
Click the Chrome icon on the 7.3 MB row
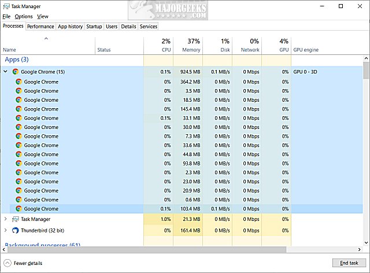(18, 136)
